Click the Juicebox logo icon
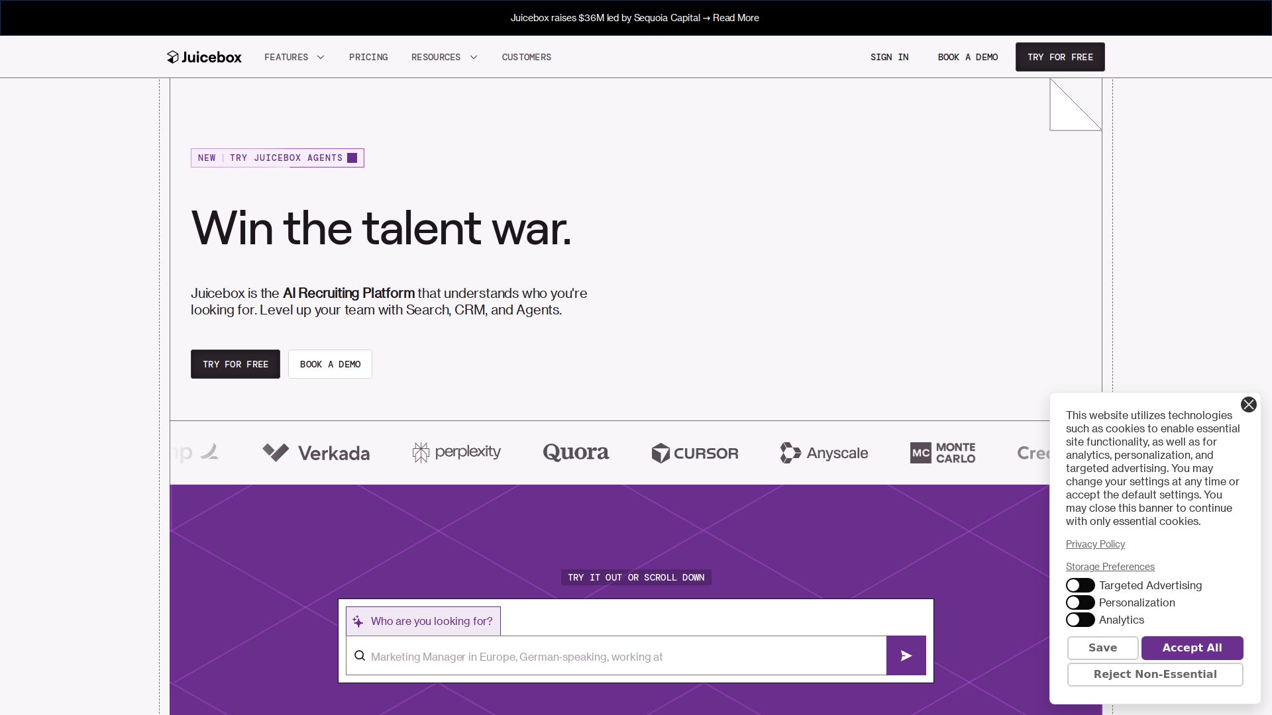1272x715 pixels. 173,57
